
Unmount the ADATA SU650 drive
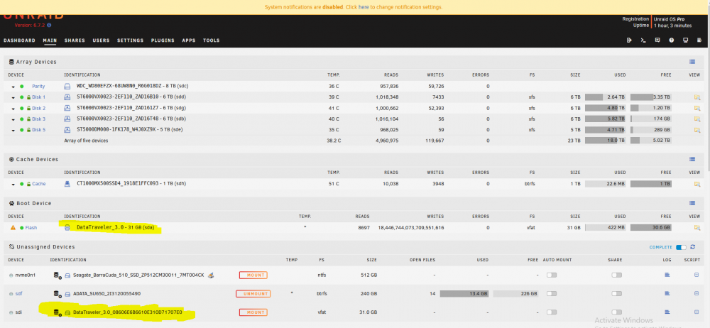coord(253,294)
